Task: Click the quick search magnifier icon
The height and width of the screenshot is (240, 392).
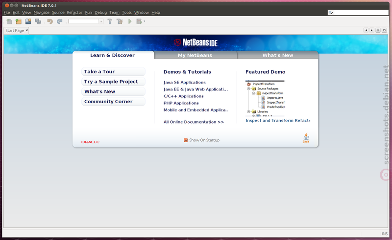Action: click(331, 13)
